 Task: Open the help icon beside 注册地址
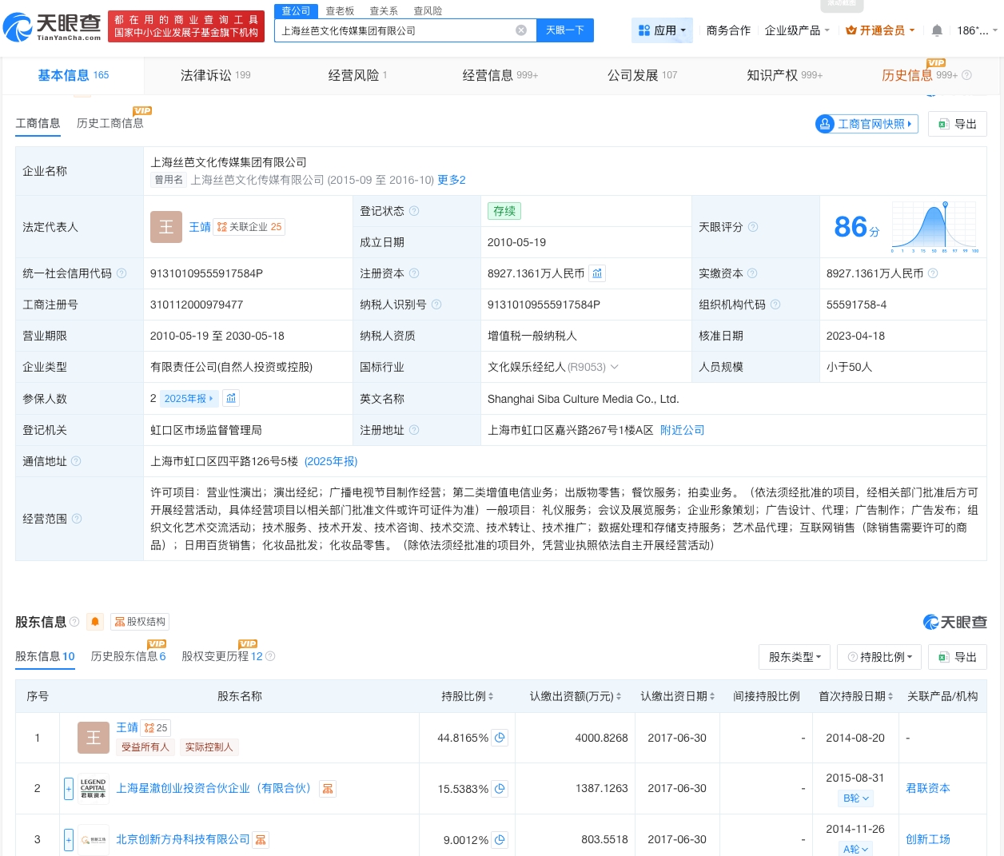tap(414, 430)
